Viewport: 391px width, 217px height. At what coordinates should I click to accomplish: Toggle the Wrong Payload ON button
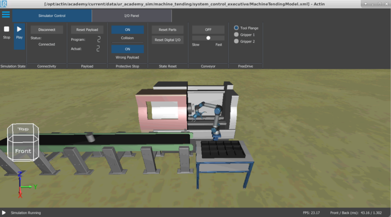[x=127, y=49]
